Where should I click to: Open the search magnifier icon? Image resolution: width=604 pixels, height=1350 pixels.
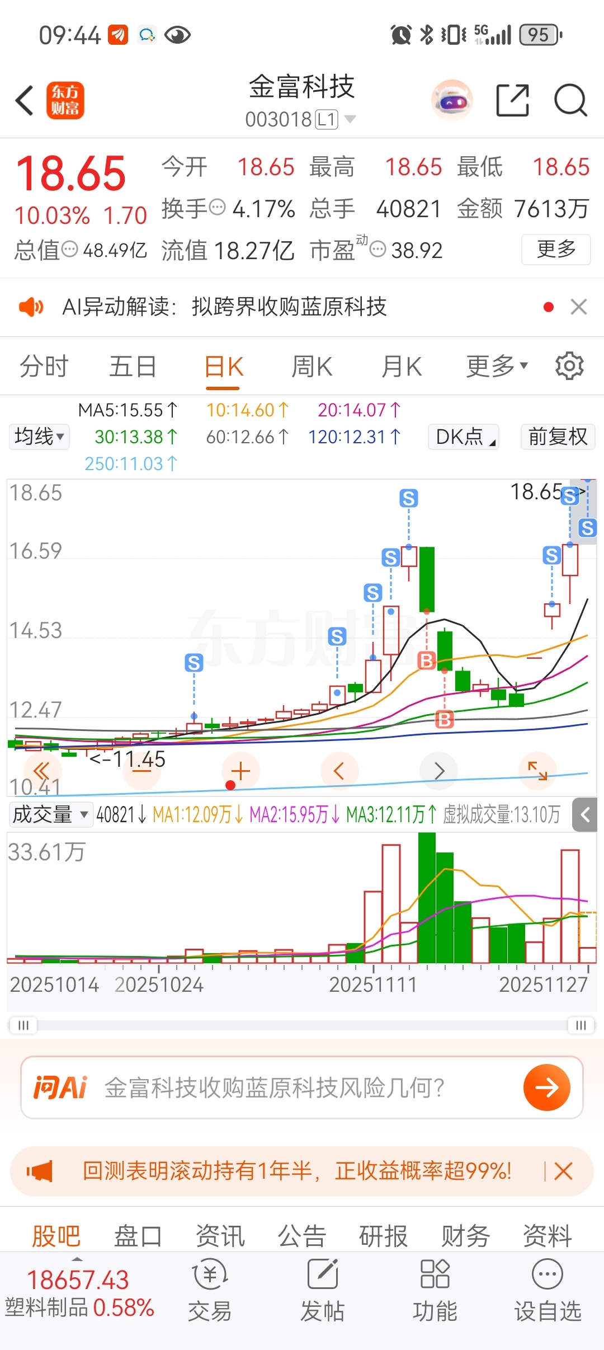tap(570, 101)
